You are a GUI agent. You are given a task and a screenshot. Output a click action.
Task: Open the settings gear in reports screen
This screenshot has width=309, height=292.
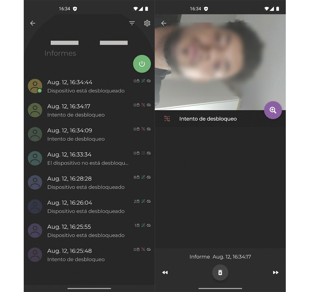147,23
